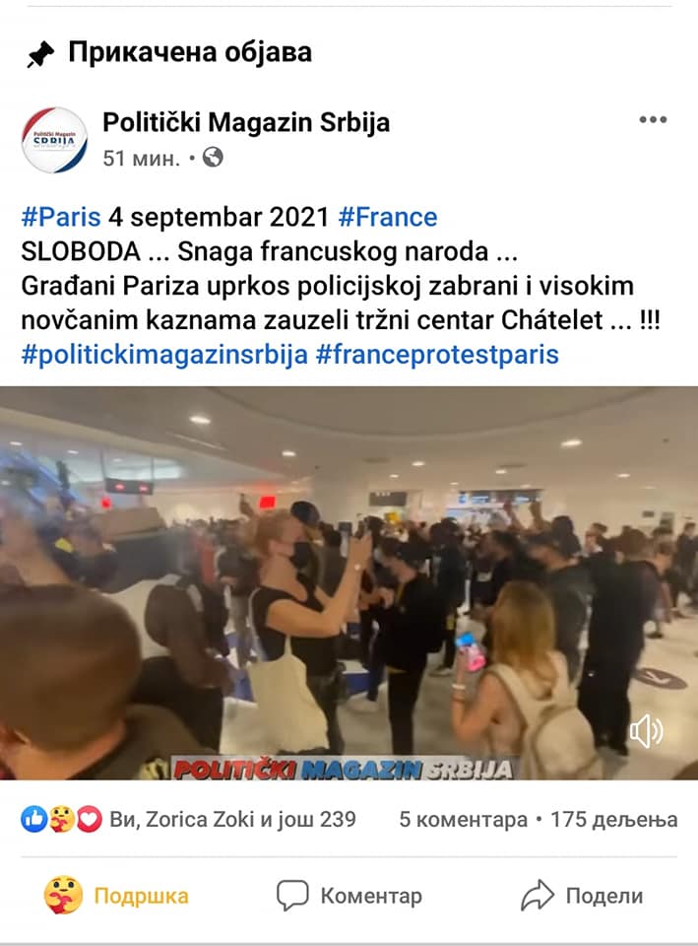
Task: Follow the #franceprotestparis hashtag
Action: point(437,355)
